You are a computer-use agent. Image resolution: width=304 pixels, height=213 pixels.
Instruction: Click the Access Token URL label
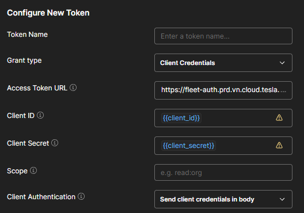pos(37,88)
